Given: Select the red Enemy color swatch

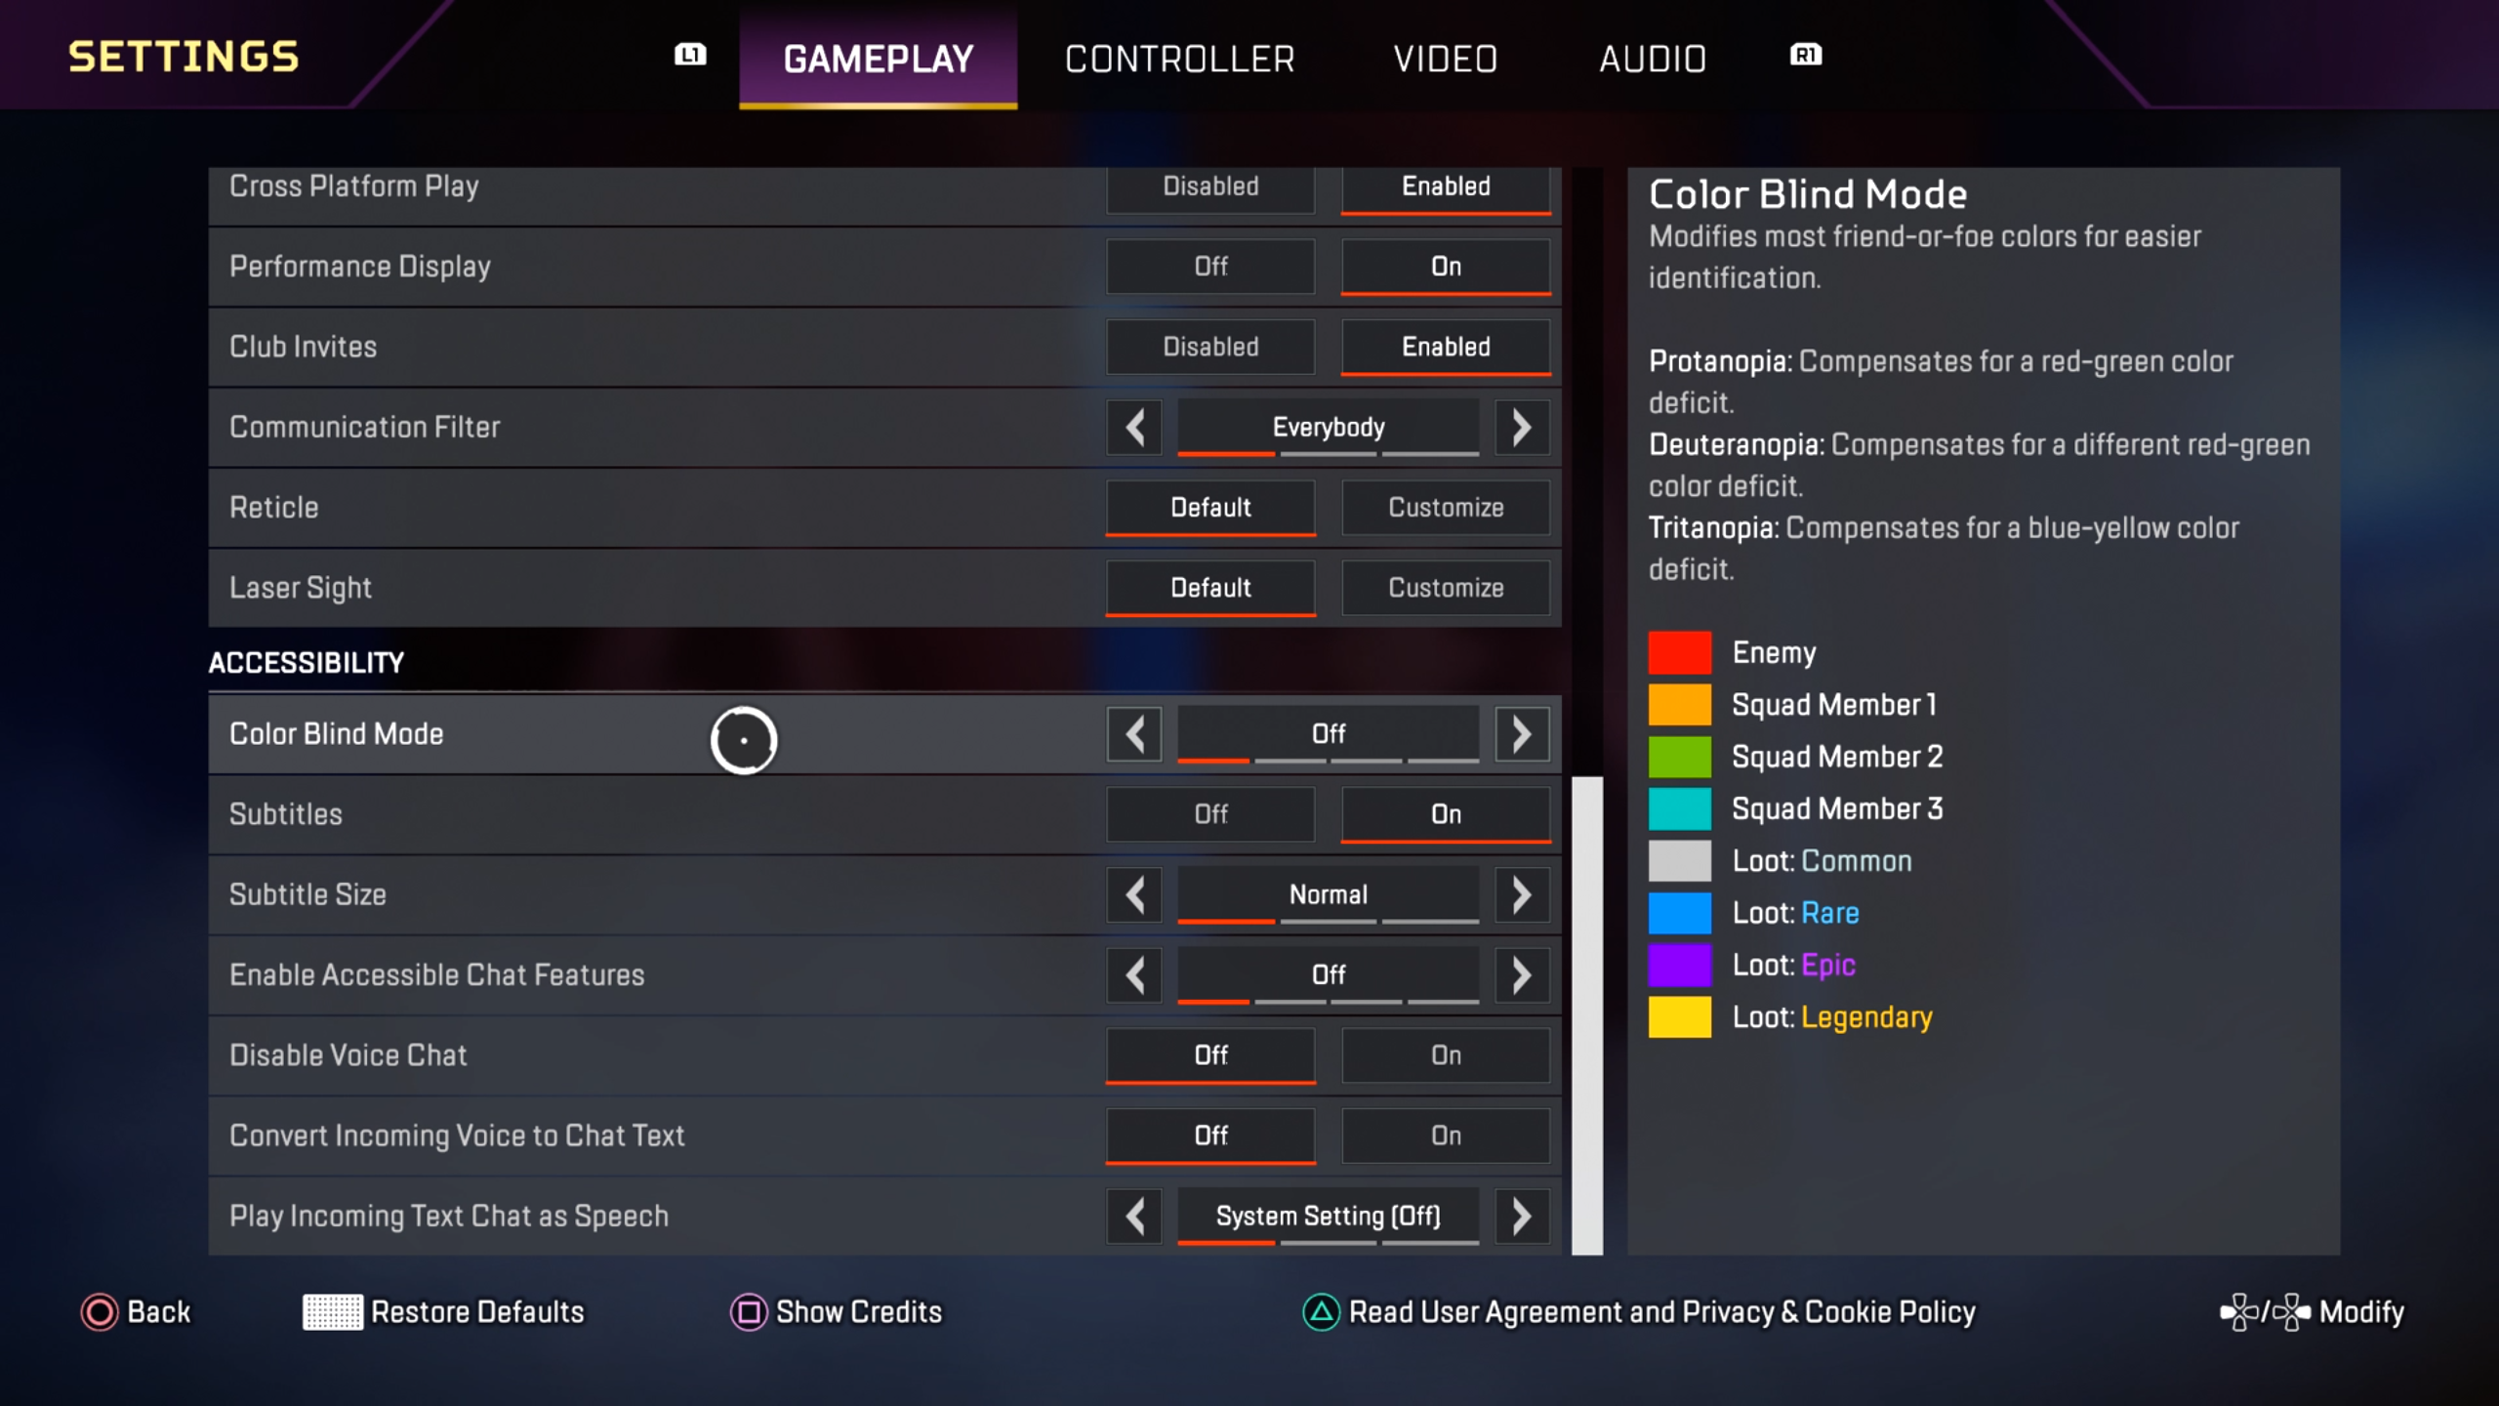Looking at the screenshot, I should click(1680, 653).
